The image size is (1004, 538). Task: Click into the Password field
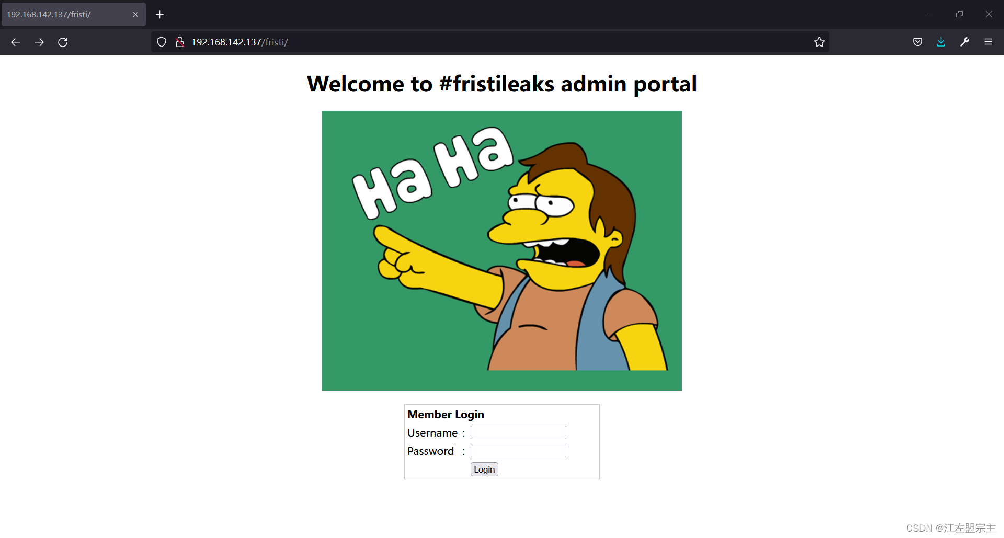pos(518,451)
